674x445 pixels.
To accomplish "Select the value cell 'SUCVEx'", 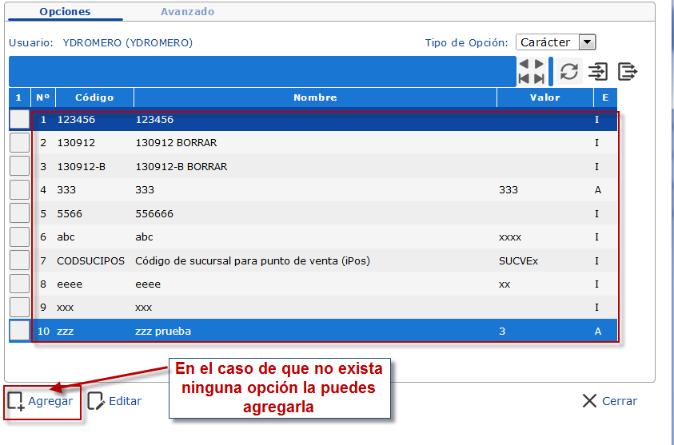I will 518,260.
